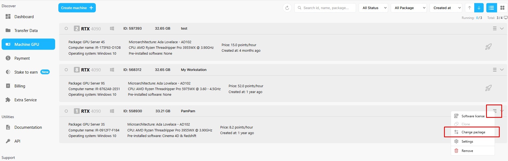This screenshot has height=161, width=508.
Task: Open the All Status filter dropdown
Action: coord(374,8)
